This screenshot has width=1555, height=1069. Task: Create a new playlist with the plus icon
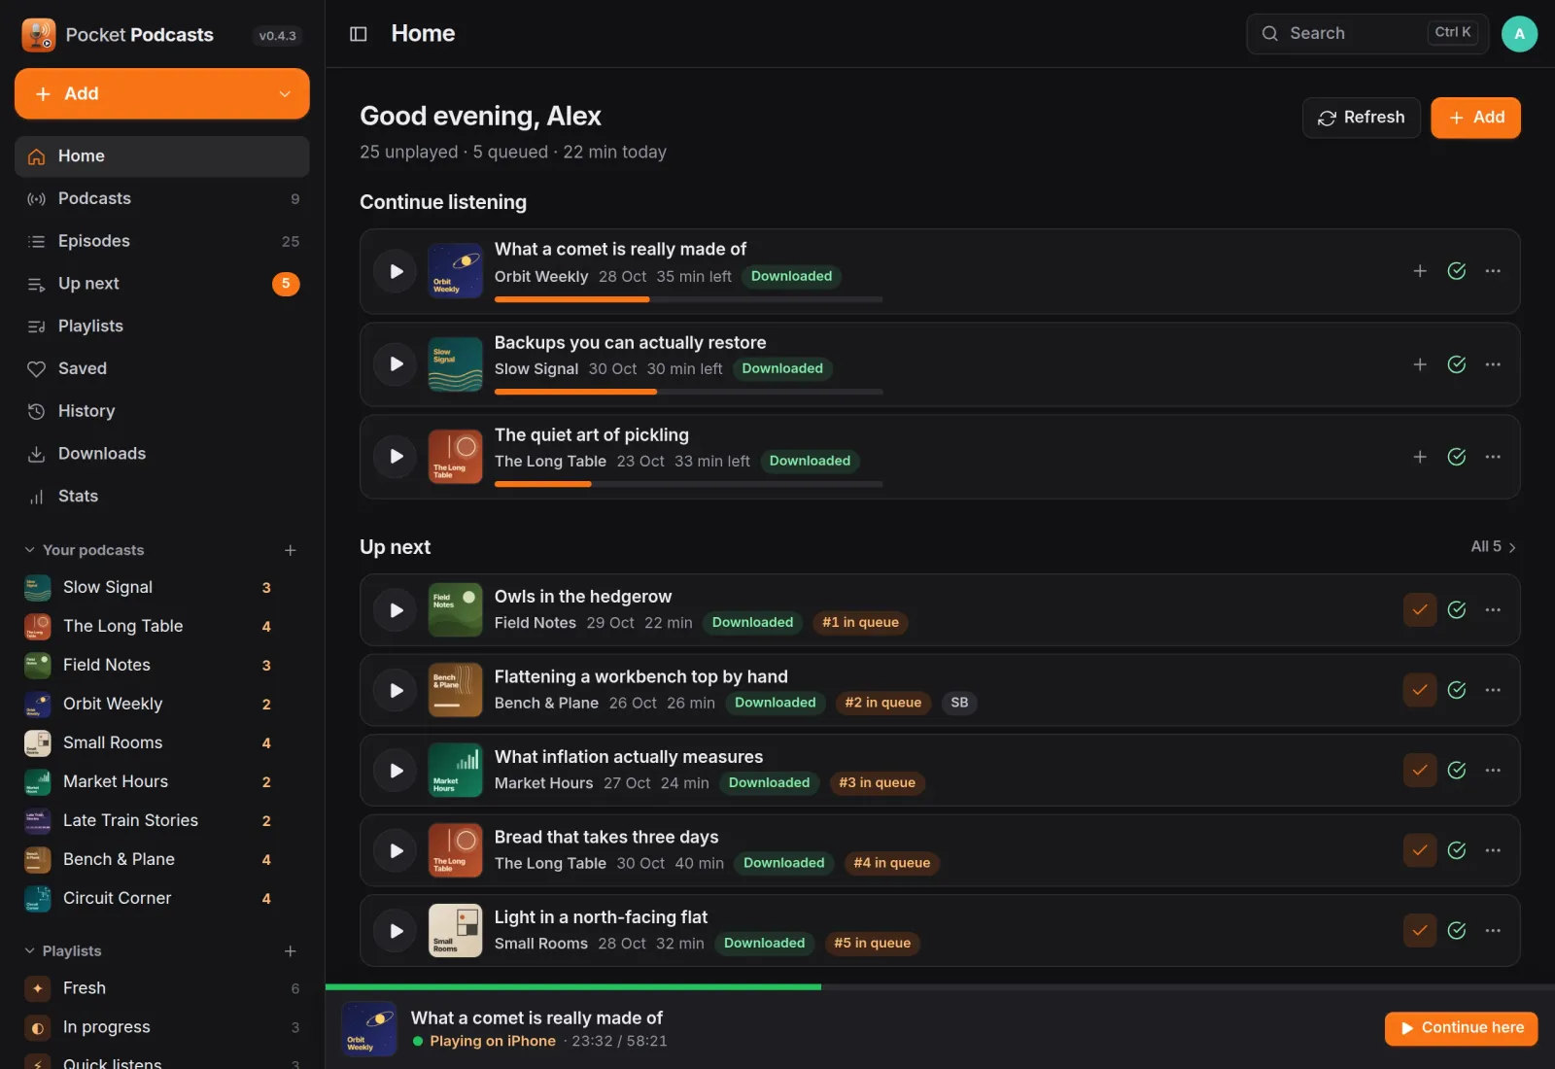pos(290,951)
